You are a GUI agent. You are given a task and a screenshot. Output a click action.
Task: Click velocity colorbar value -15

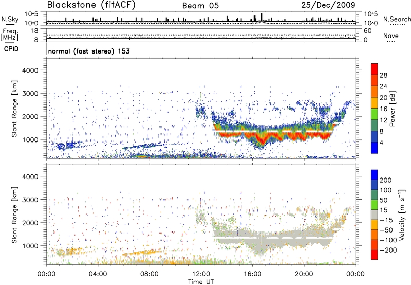coord(386,220)
